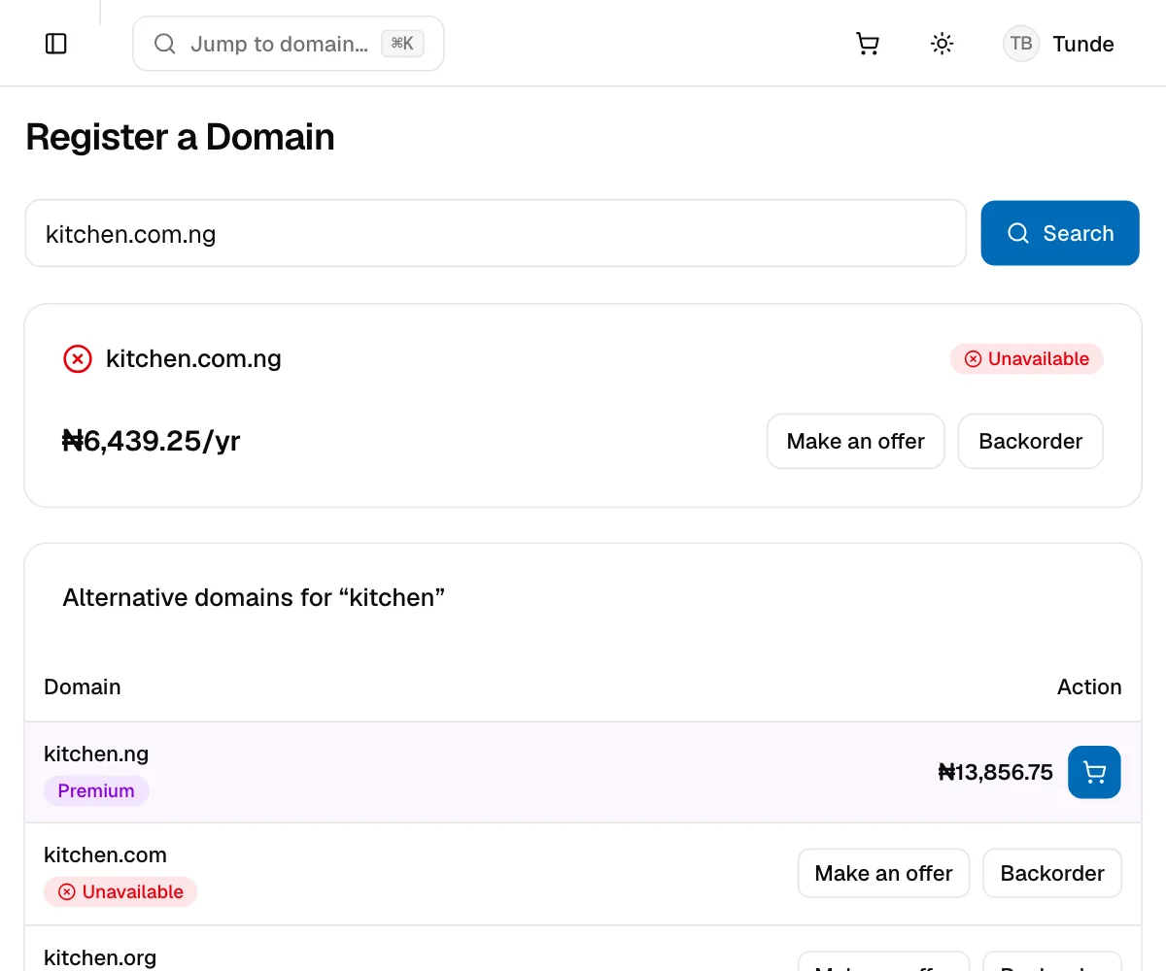Make an offer for kitchen.com.ng
Image resolution: width=1166 pixels, height=971 pixels.
[x=856, y=441]
